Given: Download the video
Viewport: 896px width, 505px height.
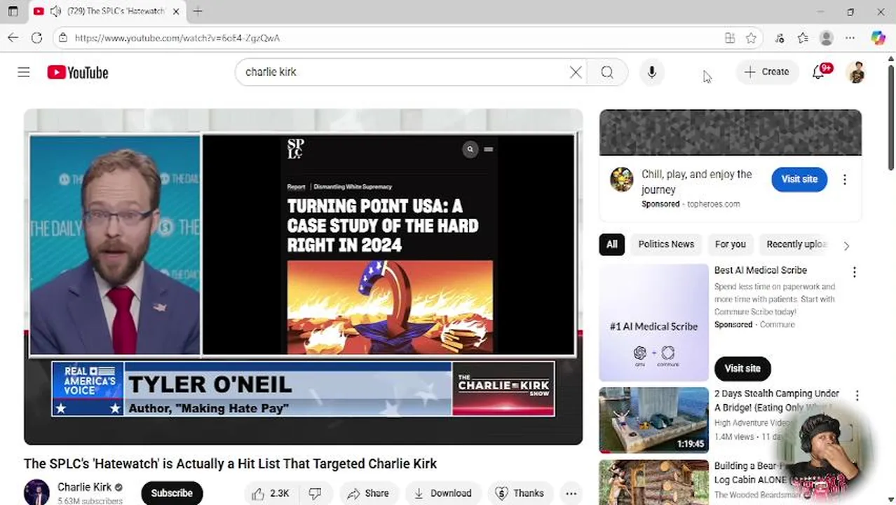Looking at the screenshot, I should tap(443, 493).
